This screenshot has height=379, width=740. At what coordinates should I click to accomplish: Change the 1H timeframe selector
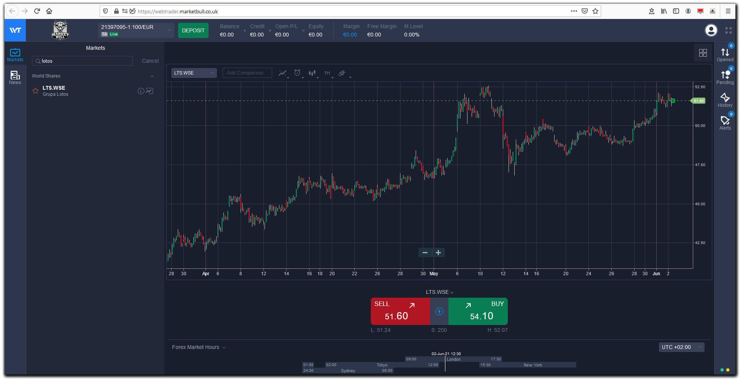[328, 73]
